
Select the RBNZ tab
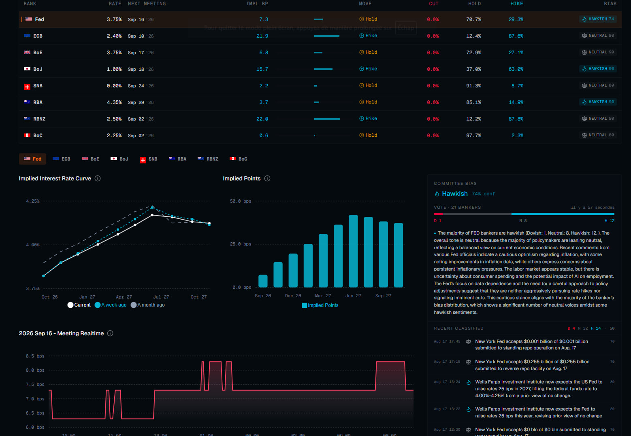coord(208,159)
